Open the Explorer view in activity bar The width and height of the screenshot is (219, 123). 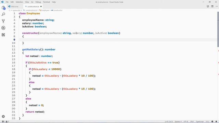[3, 8]
